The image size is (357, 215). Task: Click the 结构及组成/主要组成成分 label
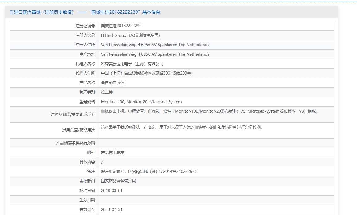coord(73,114)
